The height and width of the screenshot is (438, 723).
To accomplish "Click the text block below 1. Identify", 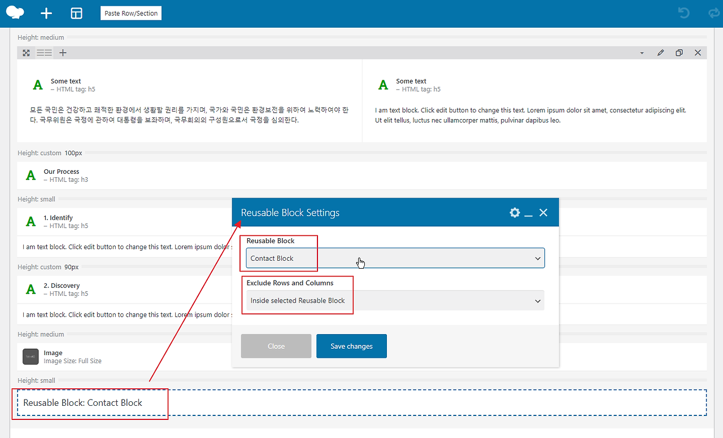I will pyautogui.click(x=127, y=247).
